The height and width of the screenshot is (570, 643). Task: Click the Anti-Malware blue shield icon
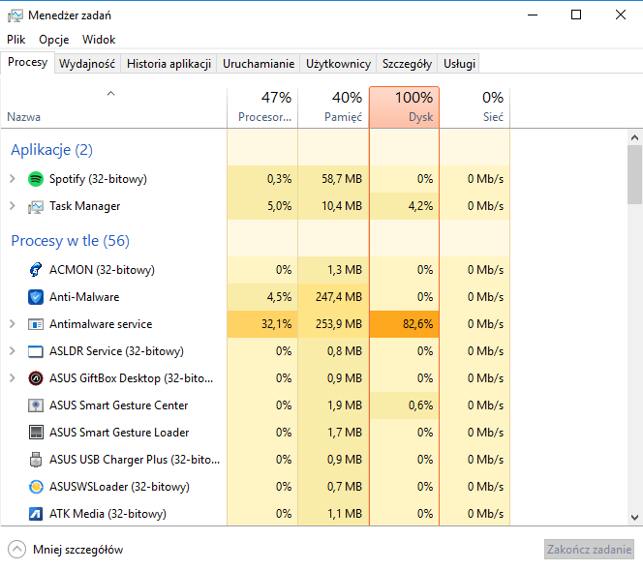(36, 297)
